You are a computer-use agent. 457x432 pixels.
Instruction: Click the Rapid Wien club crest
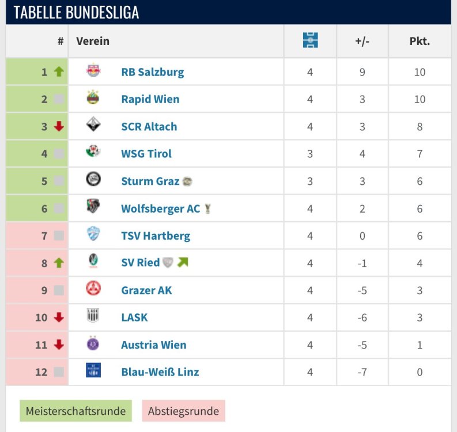click(x=93, y=98)
